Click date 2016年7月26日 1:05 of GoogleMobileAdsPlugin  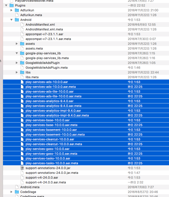[x=142, y=63]
